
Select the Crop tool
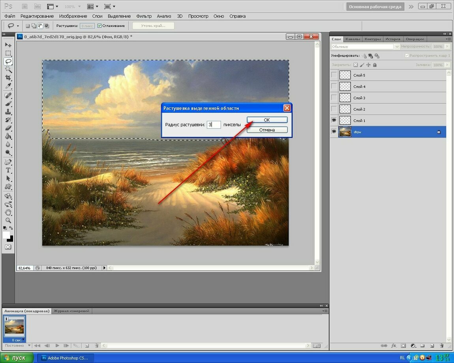click(x=8, y=78)
